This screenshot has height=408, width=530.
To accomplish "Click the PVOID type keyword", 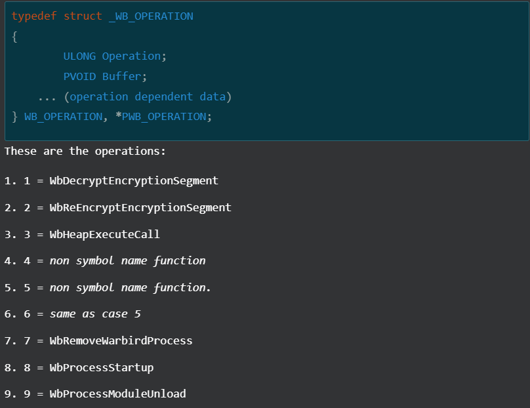I will (79, 77).
